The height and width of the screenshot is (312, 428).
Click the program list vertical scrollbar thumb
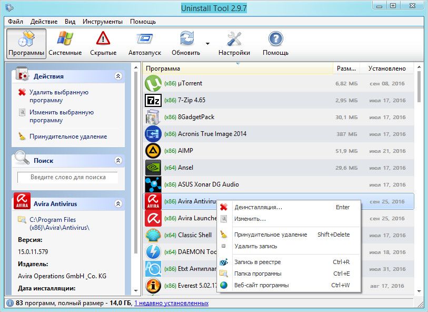click(x=419, y=87)
